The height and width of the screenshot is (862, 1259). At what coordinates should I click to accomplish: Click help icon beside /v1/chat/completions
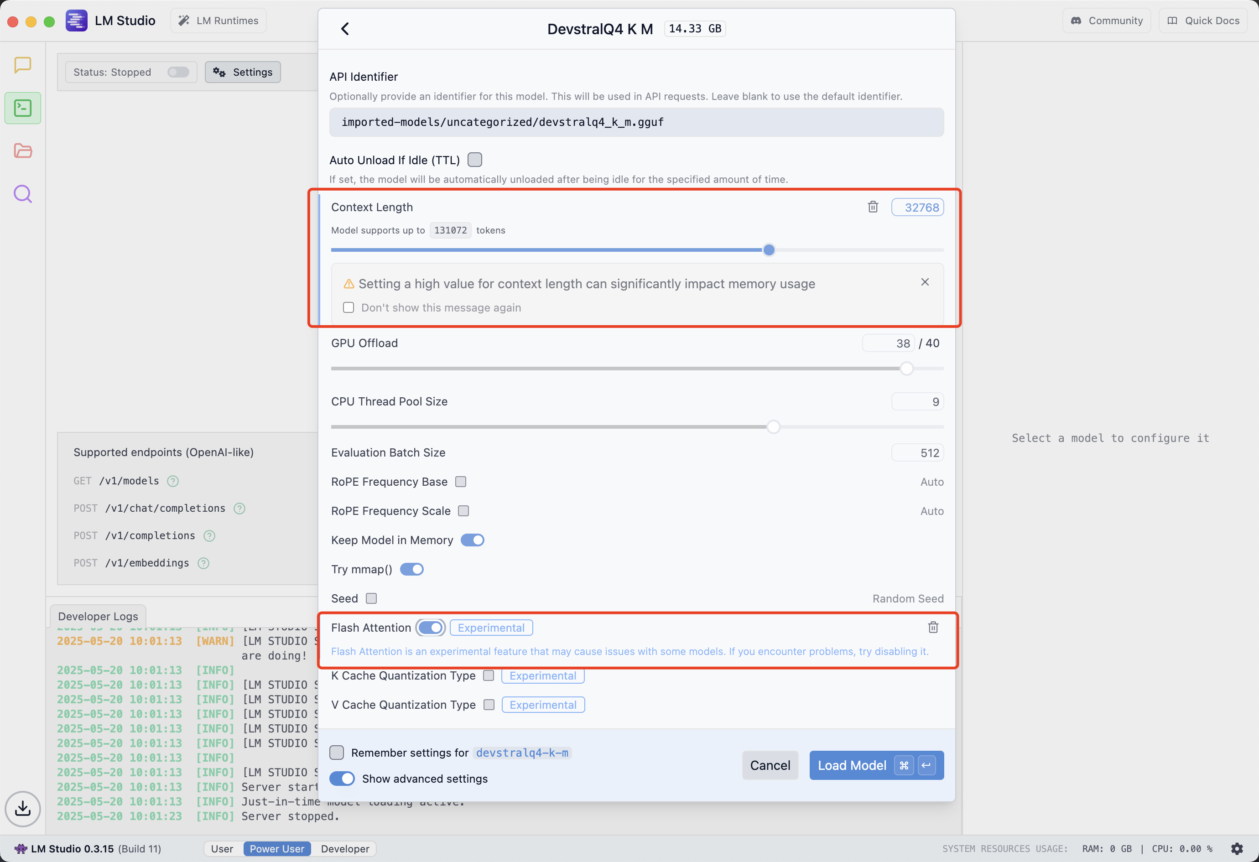(239, 508)
